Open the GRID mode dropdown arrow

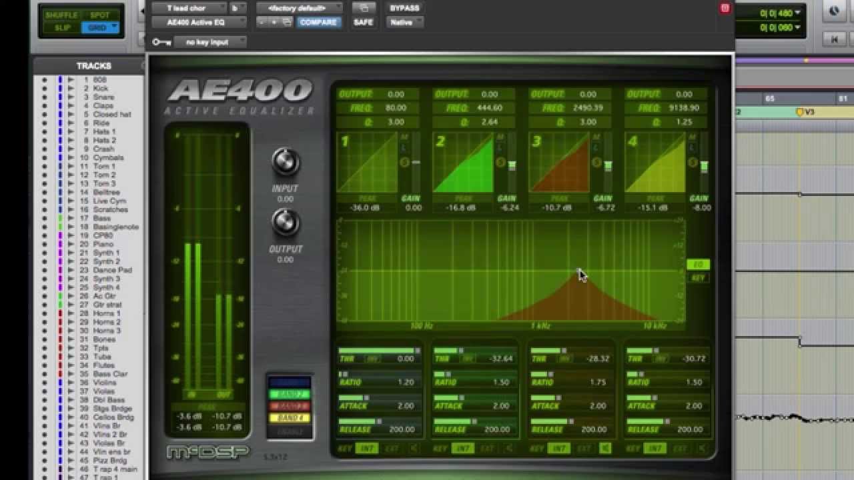(115, 27)
